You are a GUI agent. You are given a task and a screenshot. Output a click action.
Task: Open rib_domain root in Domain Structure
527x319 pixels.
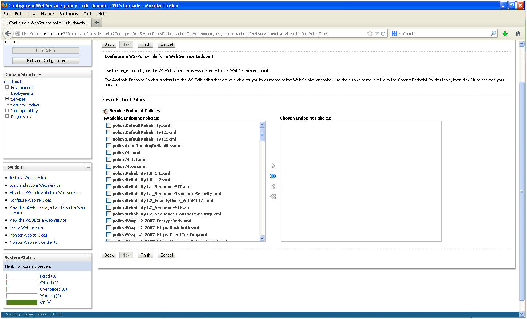13,82
